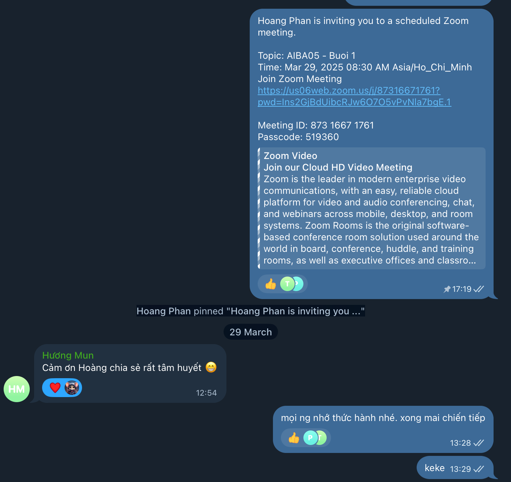Click the 29 March date badge
The height and width of the screenshot is (482, 511).
pos(251,332)
